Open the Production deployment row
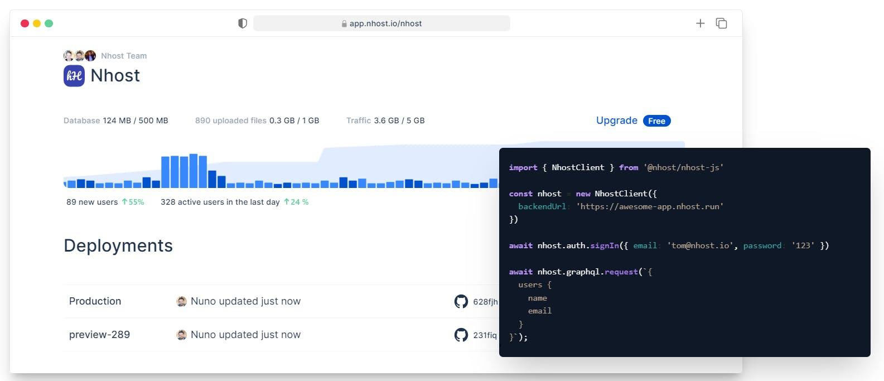The width and height of the screenshot is (884, 381). (x=281, y=301)
